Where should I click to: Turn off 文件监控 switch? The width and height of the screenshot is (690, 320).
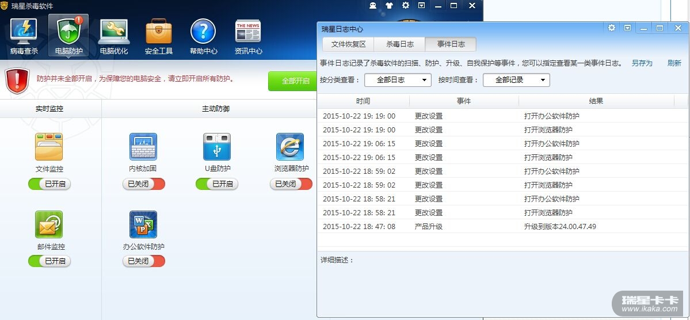pyautogui.click(x=49, y=184)
